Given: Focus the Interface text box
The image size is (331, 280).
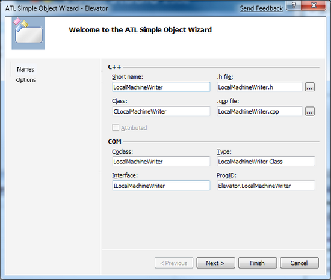Looking at the screenshot, I should click(x=161, y=186).
